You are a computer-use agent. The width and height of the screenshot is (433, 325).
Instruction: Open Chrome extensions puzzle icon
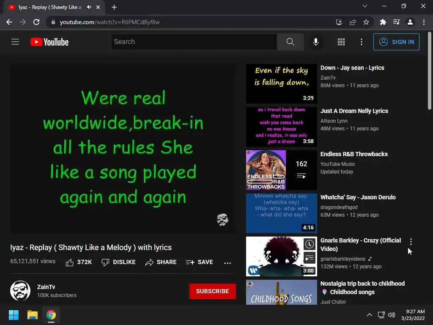(x=383, y=22)
